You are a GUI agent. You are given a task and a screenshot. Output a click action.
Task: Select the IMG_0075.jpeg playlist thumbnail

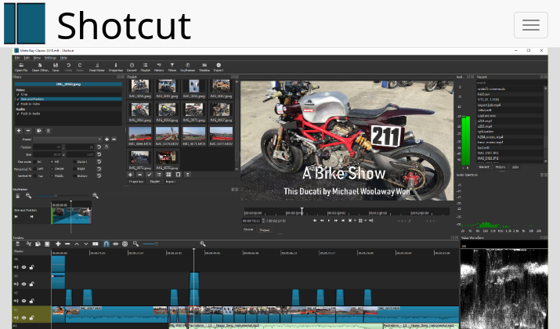click(194, 110)
